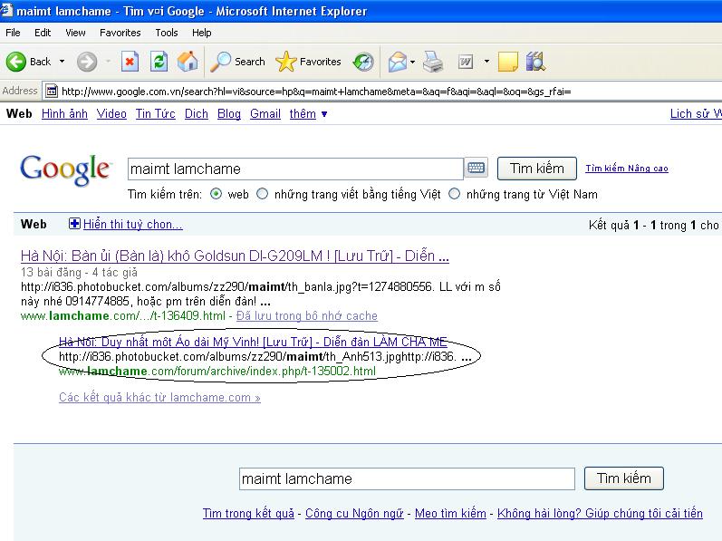Select 'những trang từ Việt Nam' radio
722x541 pixels.
pyautogui.click(x=454, y=194)
